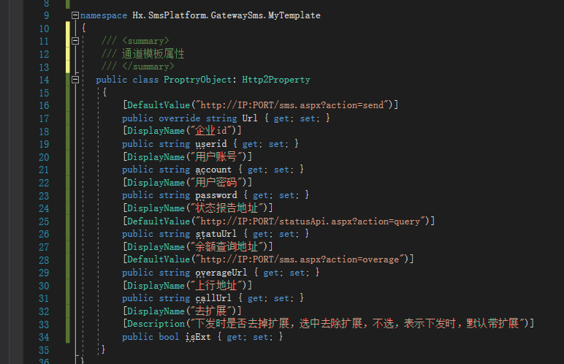The width and height of the screenshot is (564, 364).
Task: Click the override keyword on the Url property
Action: pos(180,118)
